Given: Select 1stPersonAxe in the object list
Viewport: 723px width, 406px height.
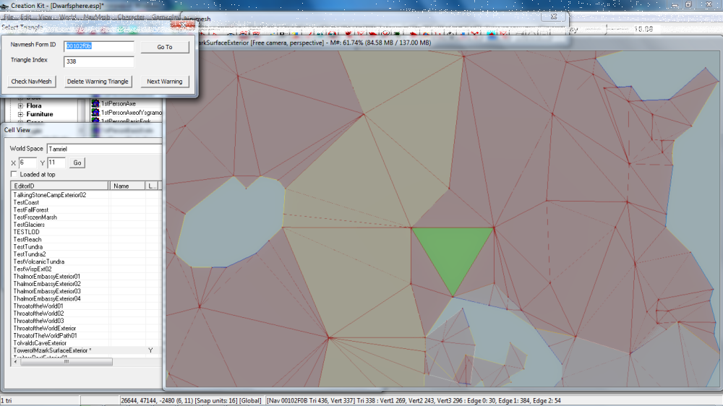Looking at the screenshot, I should click(x=119, y=104).
